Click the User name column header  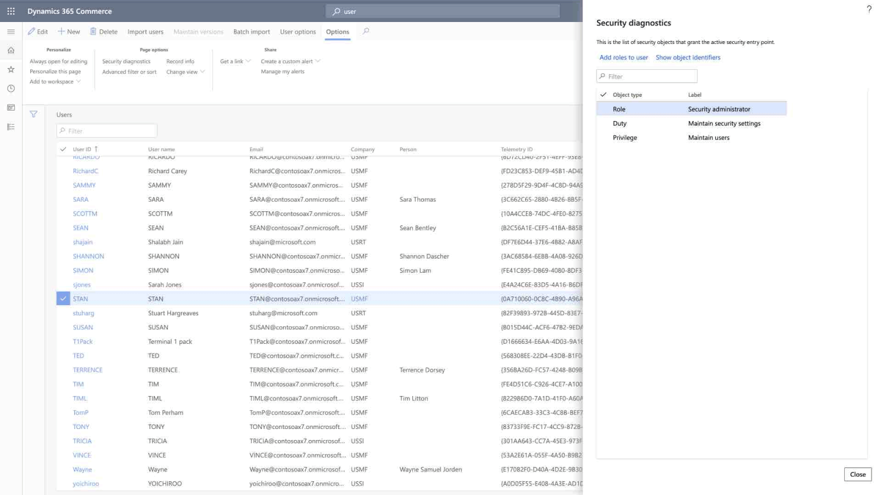coord(161,149)
